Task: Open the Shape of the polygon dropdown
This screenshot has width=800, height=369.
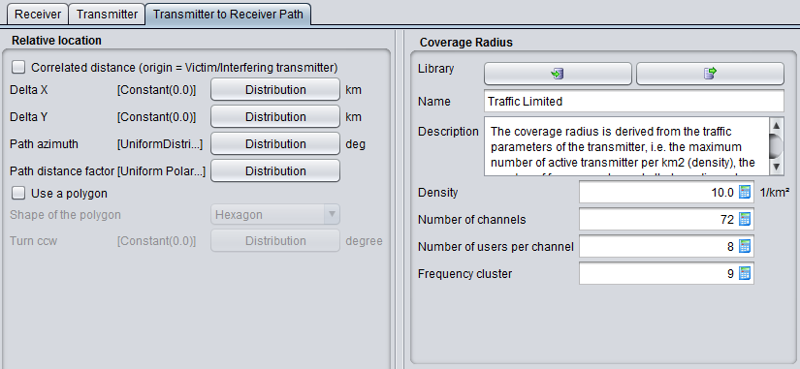Action: (x=275, y=215)
